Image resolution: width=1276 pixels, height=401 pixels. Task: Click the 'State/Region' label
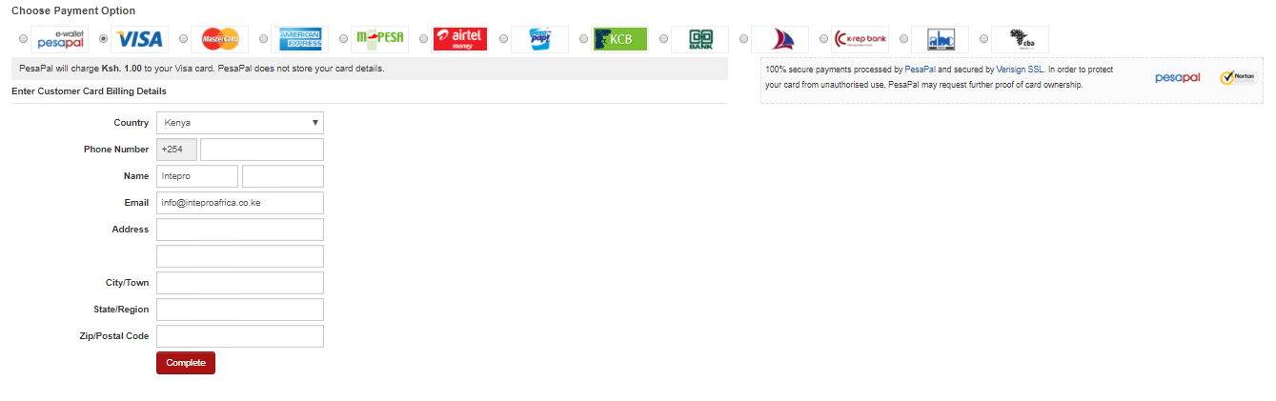click(120, 310)
